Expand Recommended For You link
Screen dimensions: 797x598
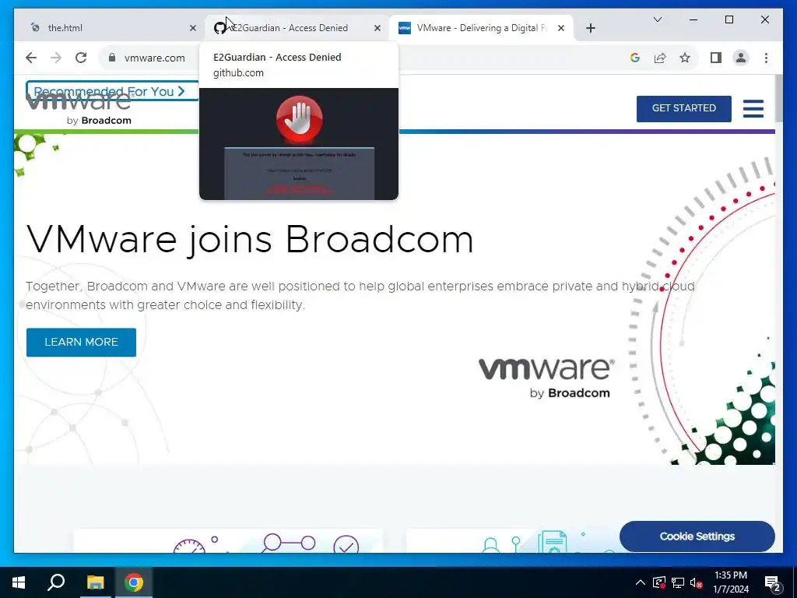[109, 92]
